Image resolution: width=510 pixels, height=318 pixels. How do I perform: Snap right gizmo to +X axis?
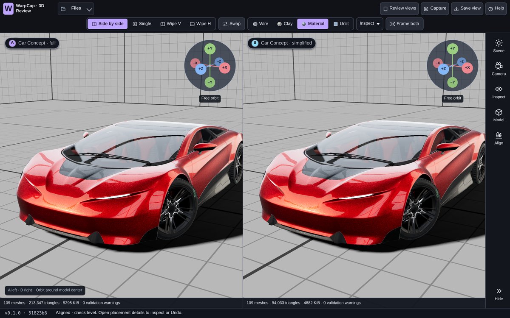(467, 67)
